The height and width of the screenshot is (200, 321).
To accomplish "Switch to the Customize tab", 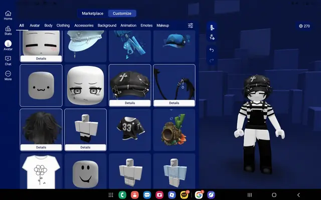I will (122, 13).
